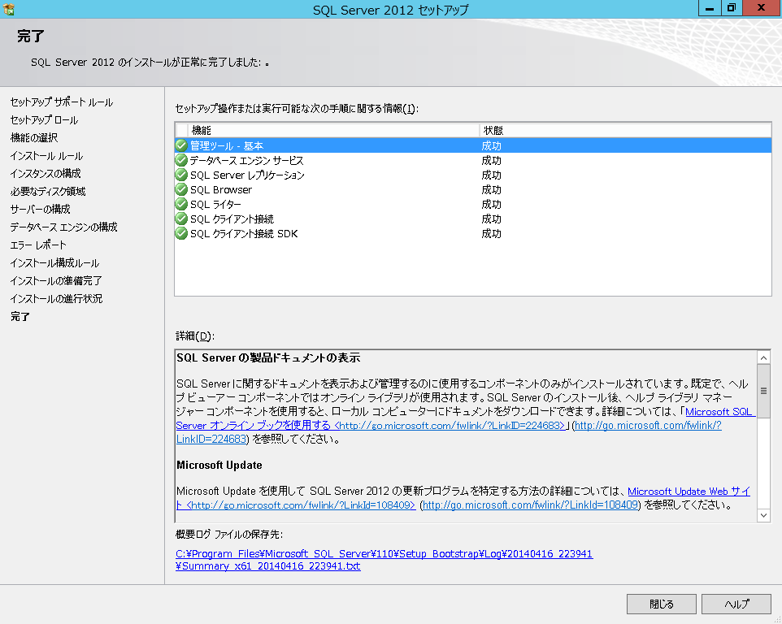This screenshot has width=782, height=624.
Task: Click インストールの進行状況 step in sidebar
Action: tap(56, 298)
